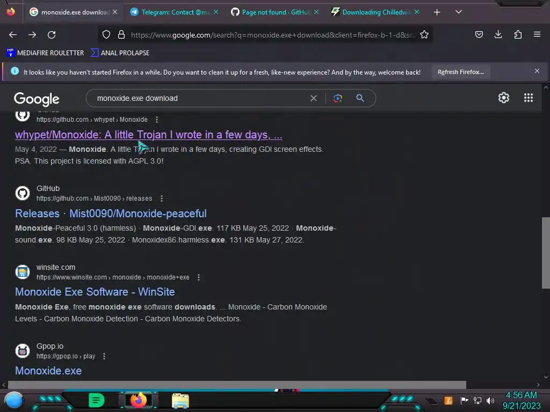
Task: Close the Telegram Contact tab
Action: tap(216, 12)
